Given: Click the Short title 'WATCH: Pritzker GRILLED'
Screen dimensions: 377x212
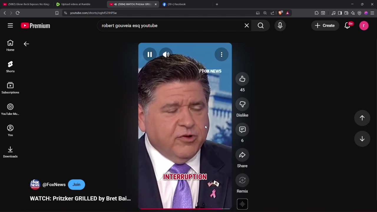Looking at the screenshot, I should (80, 198).
